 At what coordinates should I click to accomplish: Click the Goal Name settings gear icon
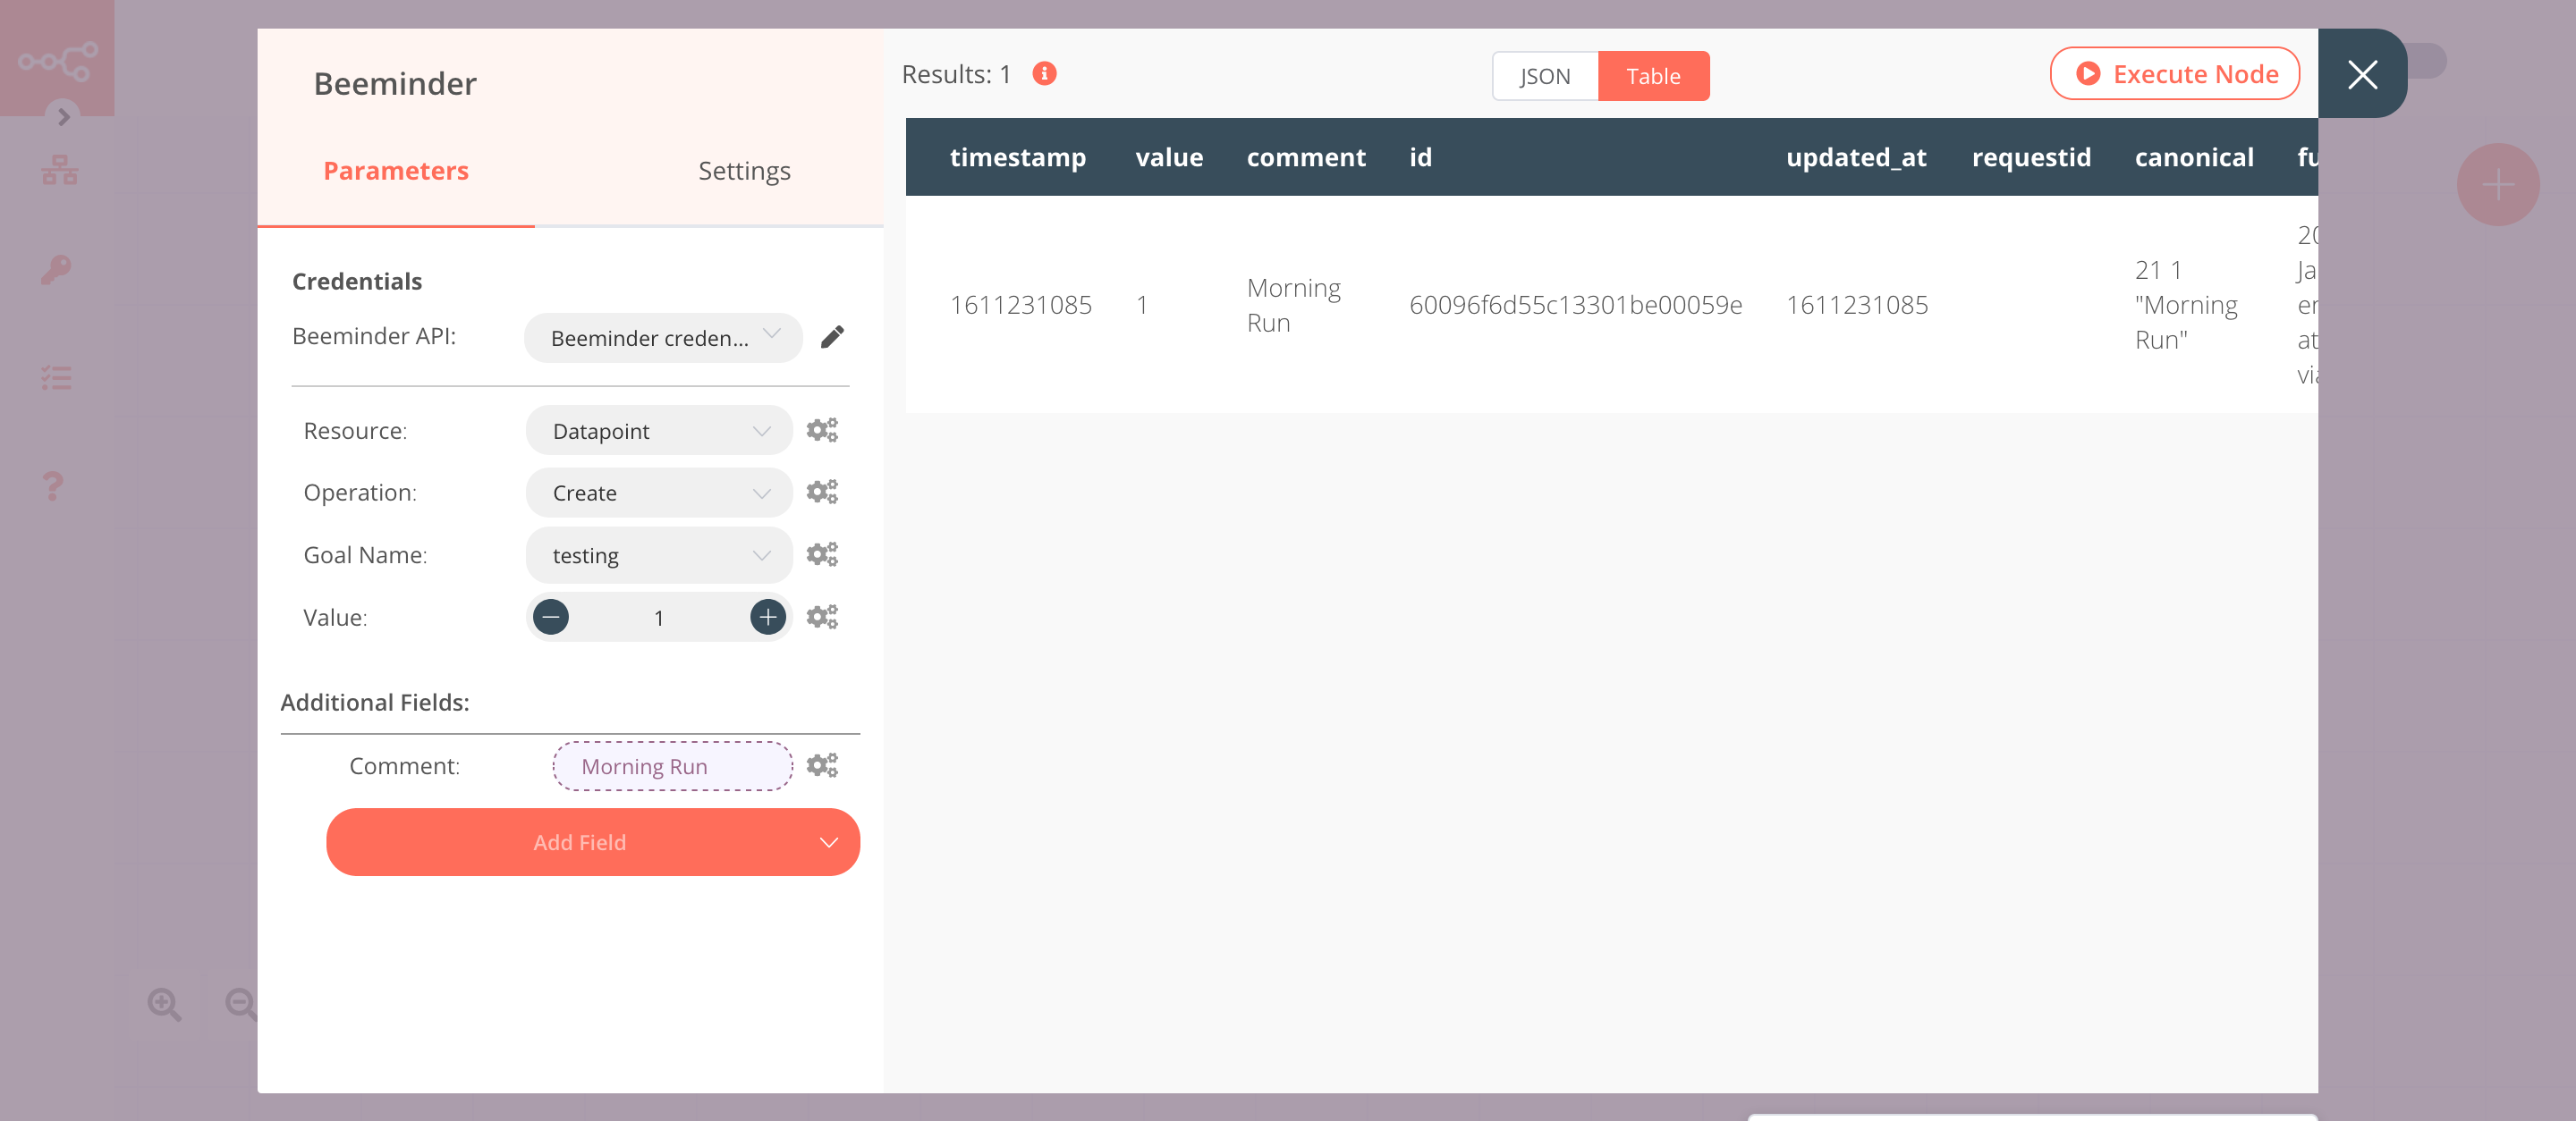(821, 553)
